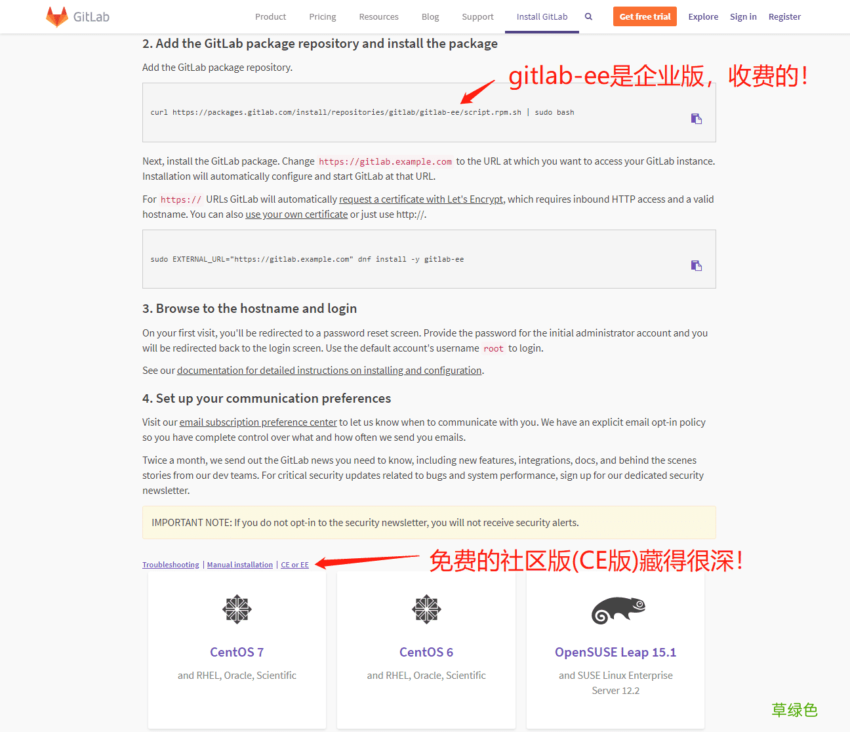Open the Support menu

pyautogui.click(x=477, y=16)
